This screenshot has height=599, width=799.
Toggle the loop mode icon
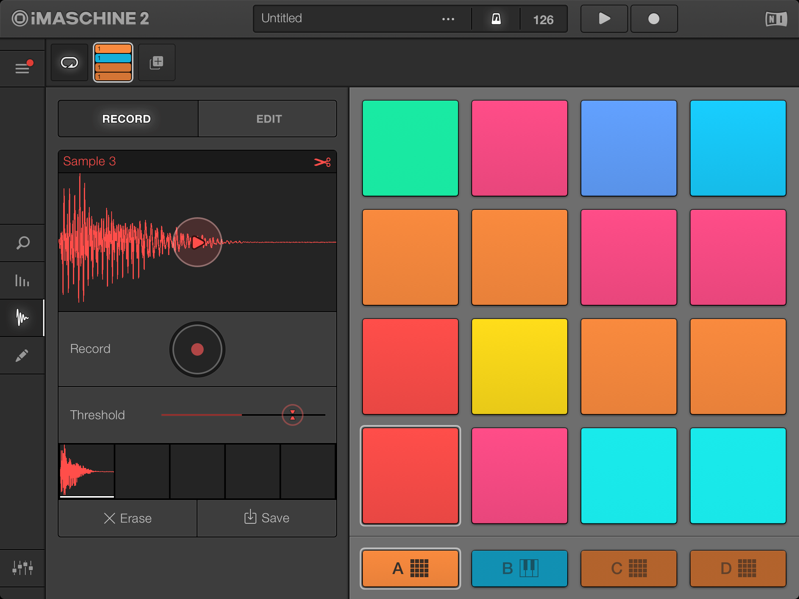tap(69, 62)
